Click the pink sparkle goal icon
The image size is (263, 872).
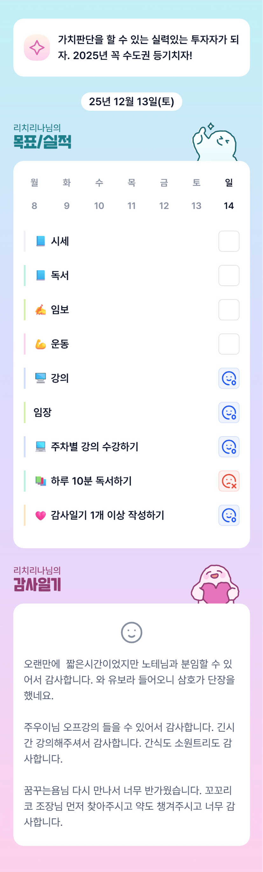coord(37,48)
